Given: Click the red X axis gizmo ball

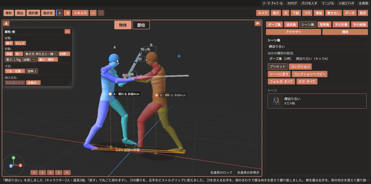Looking at the screenshot, I should pos(21,165).
